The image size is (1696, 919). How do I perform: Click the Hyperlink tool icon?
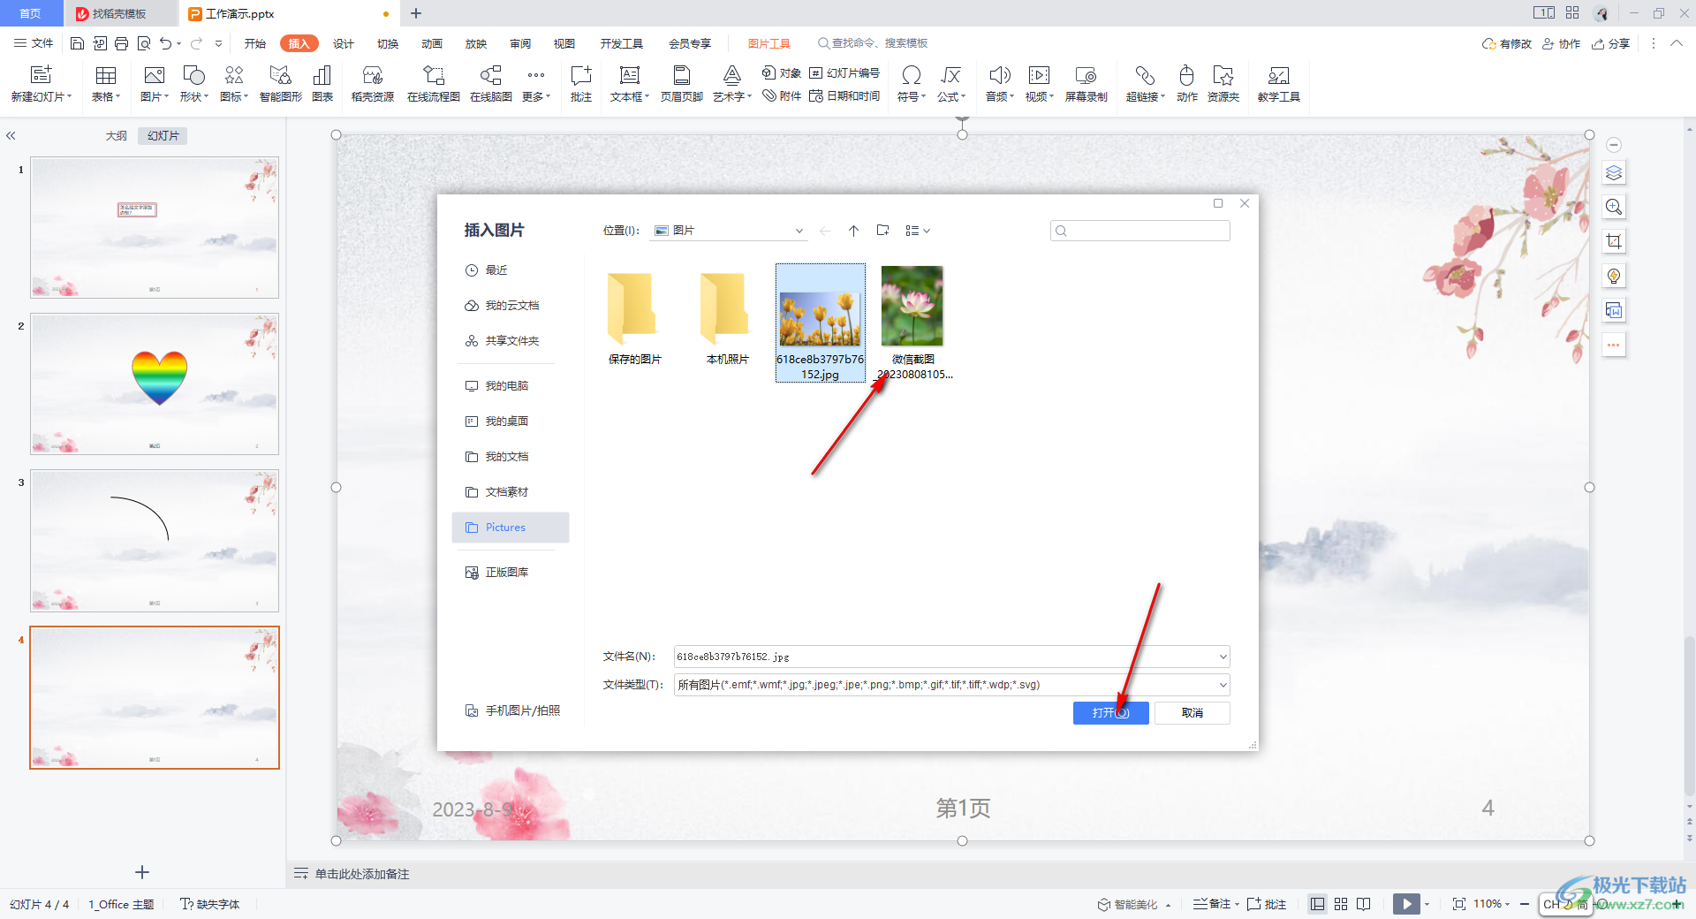pyautogui.click(x=1145, y=75)
